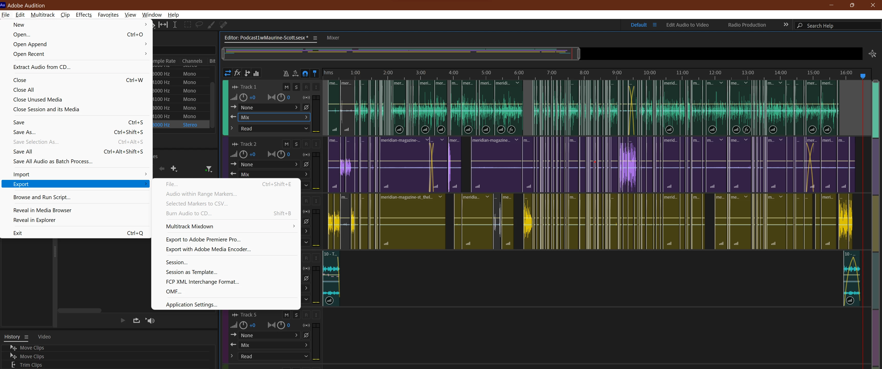Expand more workspaces double-chevron
Image resolution: width=882 pixels, height=369 pixels.
786,25
